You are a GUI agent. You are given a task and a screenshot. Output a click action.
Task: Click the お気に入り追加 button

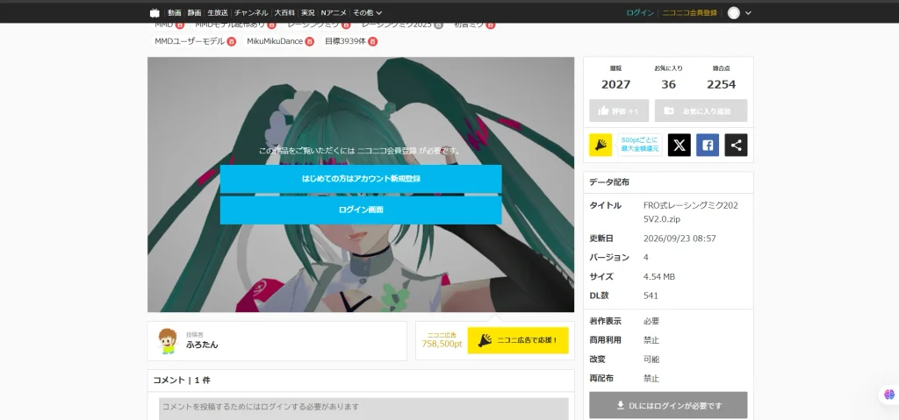[x=701, y=110]
